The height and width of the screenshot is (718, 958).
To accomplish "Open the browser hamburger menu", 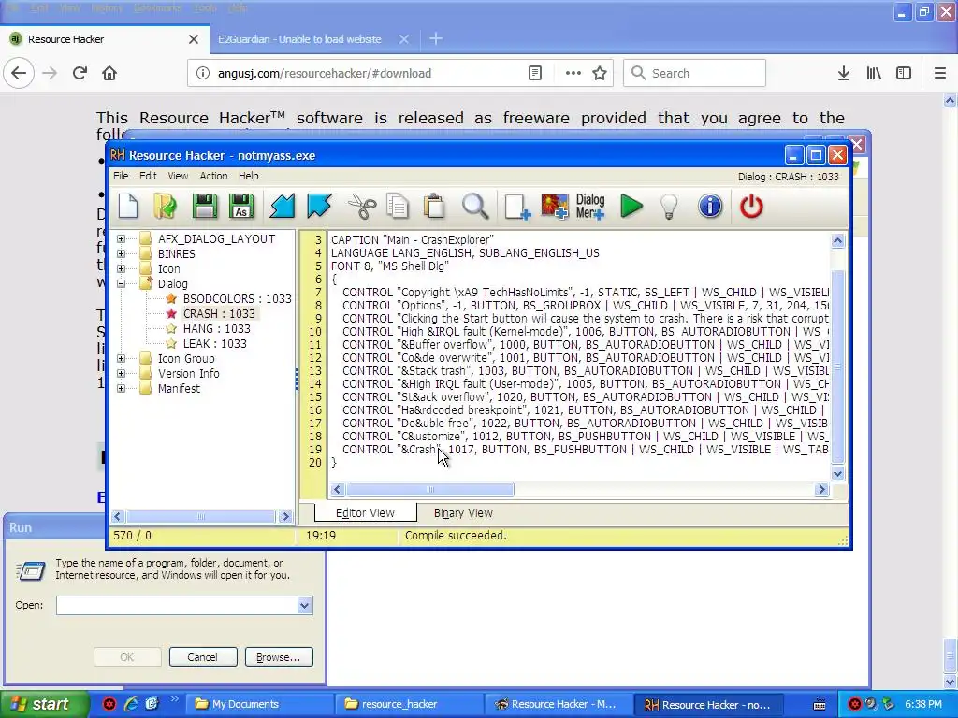I will click(x=940, y=73).
